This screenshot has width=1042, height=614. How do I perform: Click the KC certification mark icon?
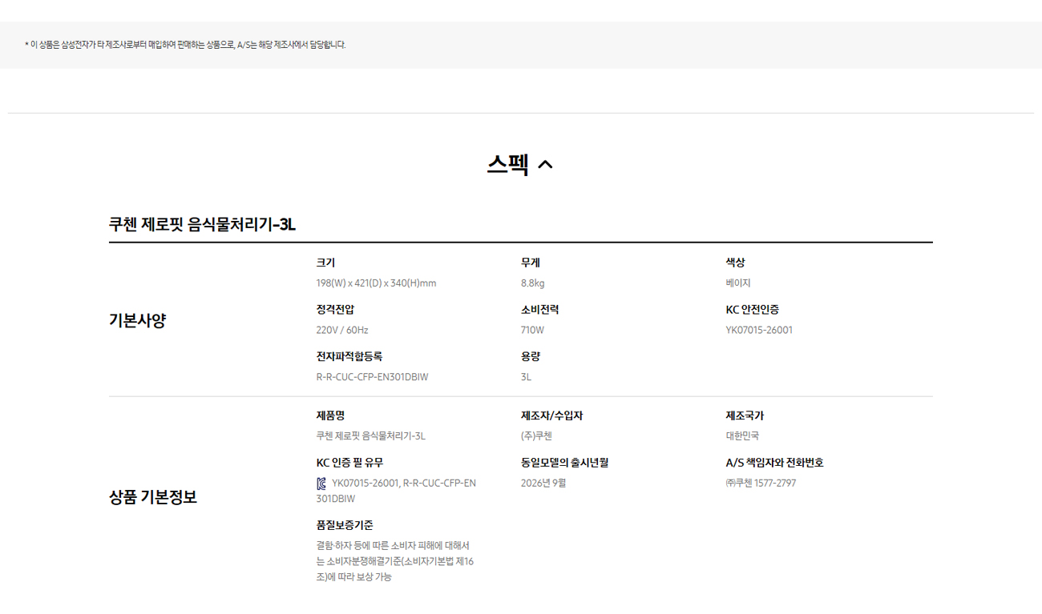coord(321,484)
